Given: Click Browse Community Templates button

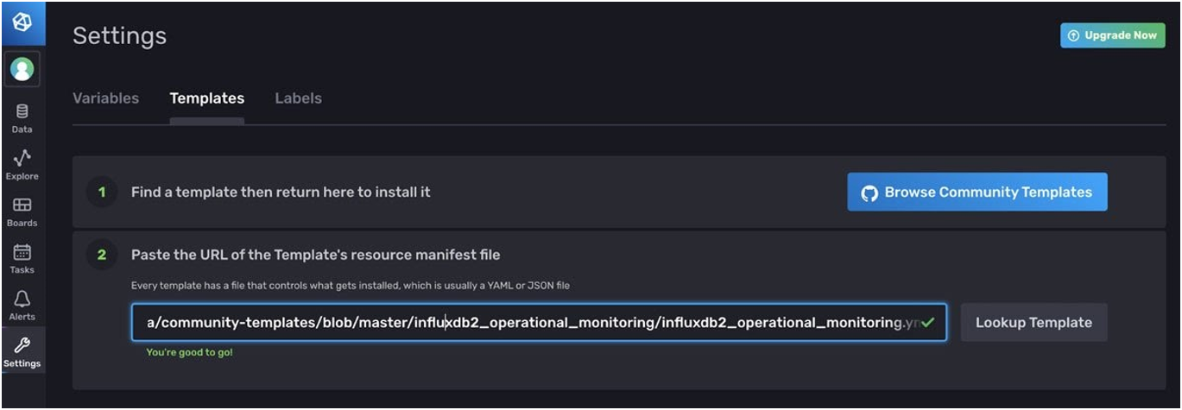Looking at the screenshot, I should pyautogui.click(x=977, y=192).
